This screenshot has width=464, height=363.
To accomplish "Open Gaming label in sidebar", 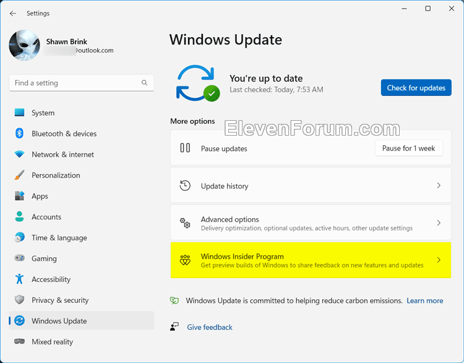I will point(44,259).
